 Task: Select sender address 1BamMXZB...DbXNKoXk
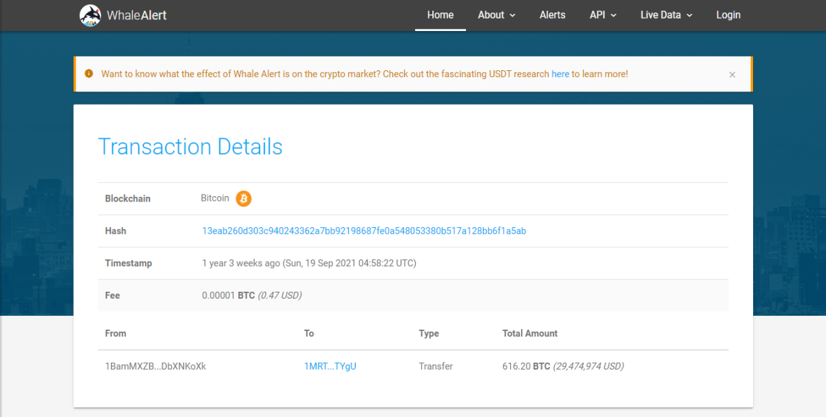(156, 366)
